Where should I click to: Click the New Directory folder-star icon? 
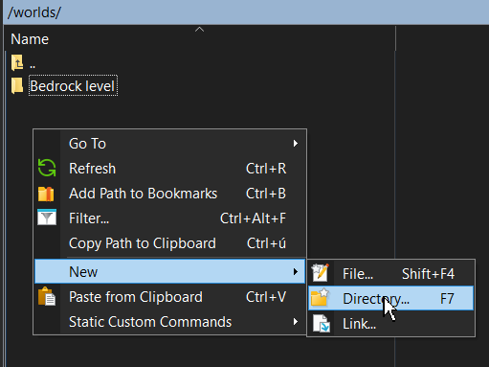(320, 298)
